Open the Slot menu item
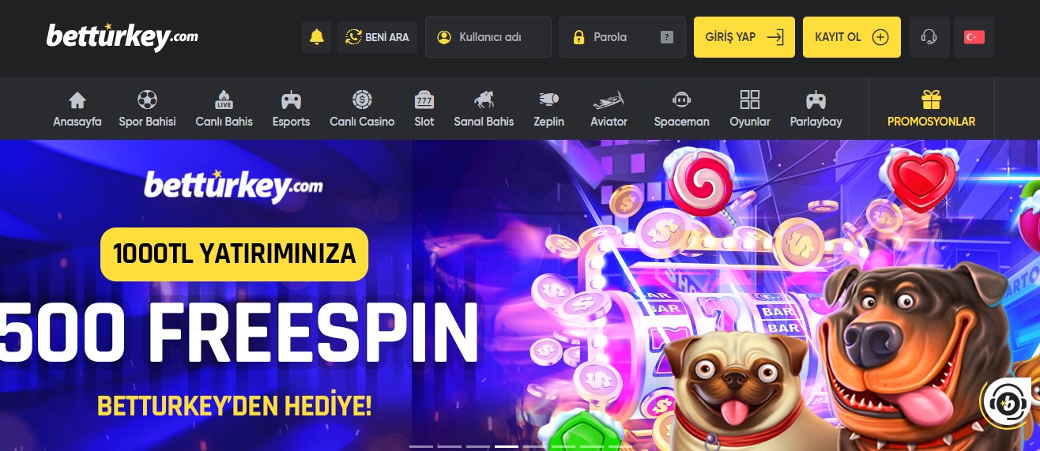This screenshot has height=451, width=1040. pos(424,109)
